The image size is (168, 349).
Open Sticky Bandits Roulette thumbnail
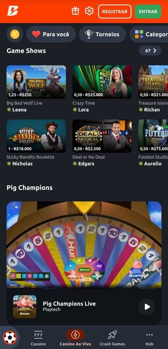click(x=36, y=136)
